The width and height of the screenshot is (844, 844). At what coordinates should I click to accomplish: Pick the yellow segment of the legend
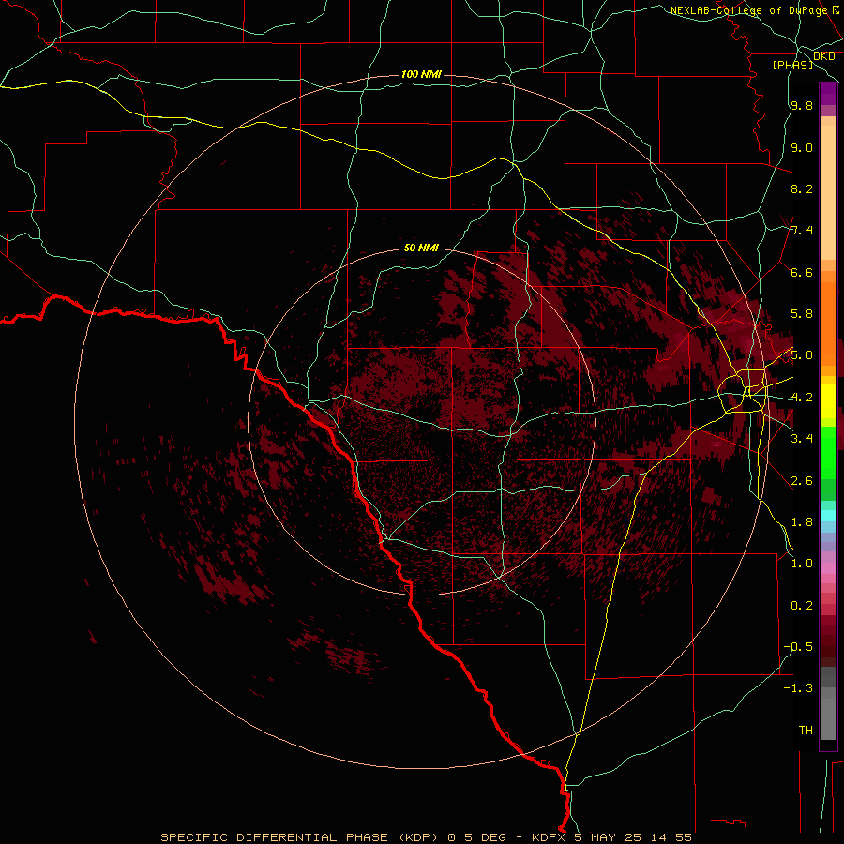point(828,401)
